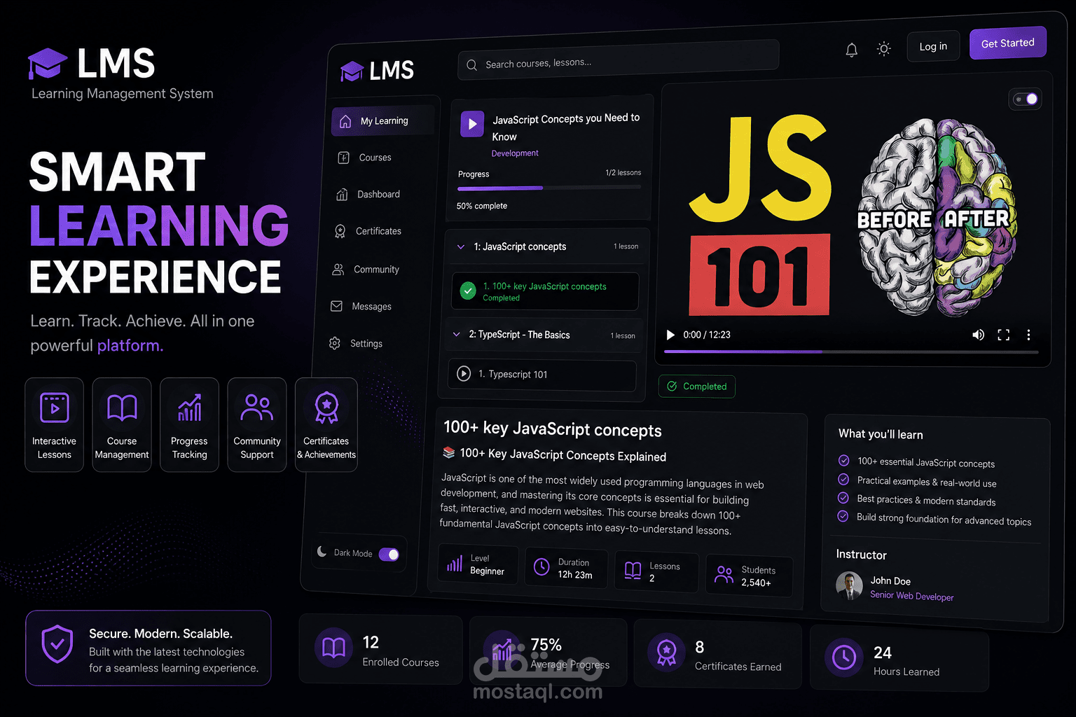Click the Beginner level value
Image resolution: width=1076 pixels, height=717 pixels.
487,571
